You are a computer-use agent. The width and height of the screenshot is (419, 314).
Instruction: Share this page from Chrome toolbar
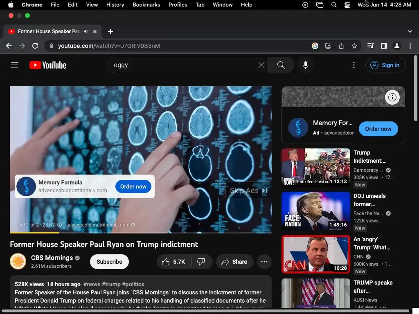[x=341, y=46]
